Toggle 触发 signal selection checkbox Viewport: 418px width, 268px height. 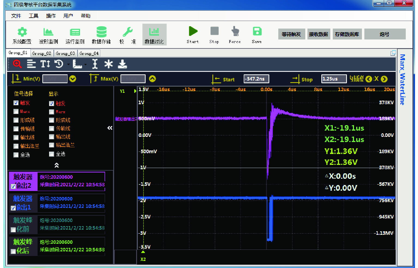coord(16,103)
